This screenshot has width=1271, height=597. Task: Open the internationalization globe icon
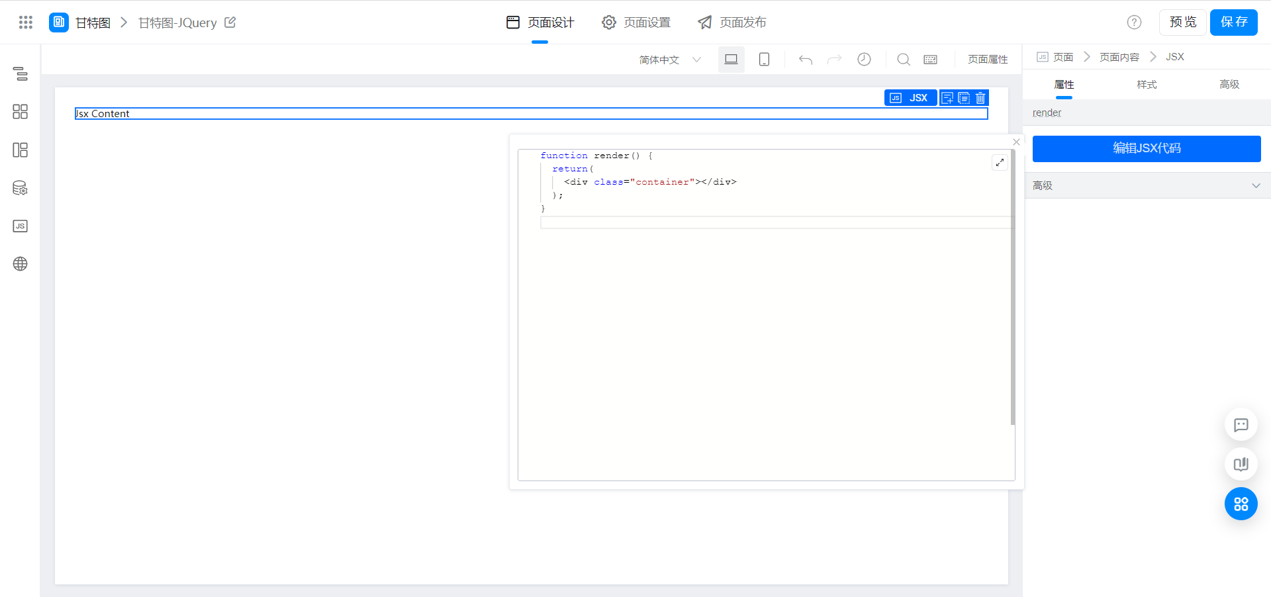(21, 263)
